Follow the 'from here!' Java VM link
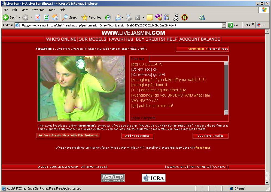Screen dimensions: 271x192 (203, 148)
